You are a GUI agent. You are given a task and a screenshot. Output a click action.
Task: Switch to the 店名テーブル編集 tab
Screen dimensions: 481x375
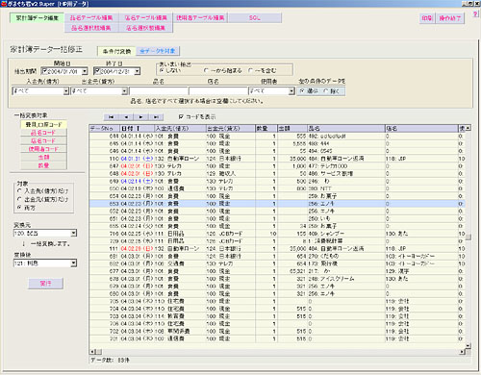coord(146,18)
